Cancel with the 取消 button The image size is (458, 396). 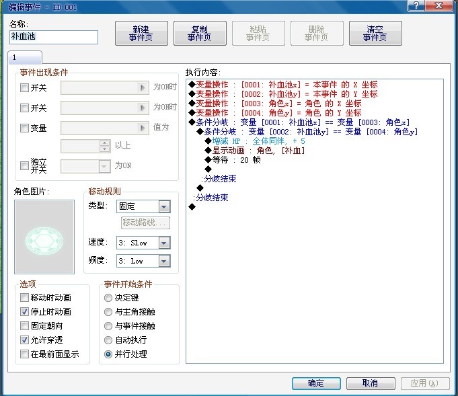pos(371,383)
